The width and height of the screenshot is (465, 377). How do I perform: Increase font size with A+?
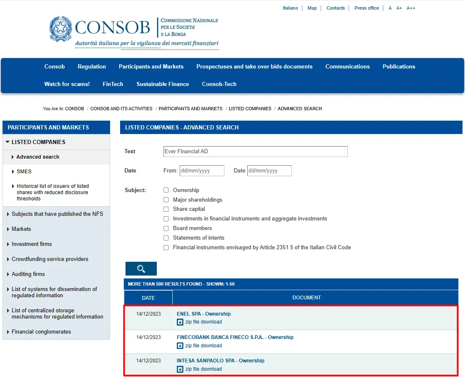[399, 8]
